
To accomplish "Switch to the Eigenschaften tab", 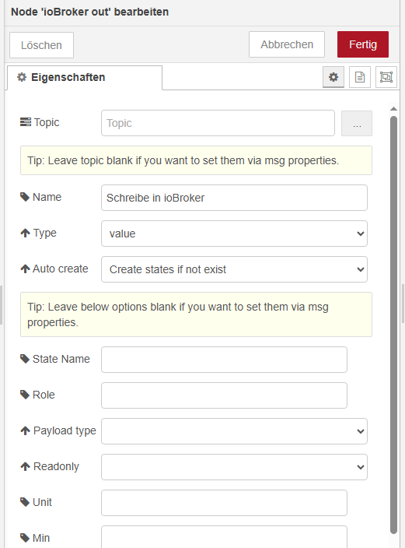I will [85, 77].
